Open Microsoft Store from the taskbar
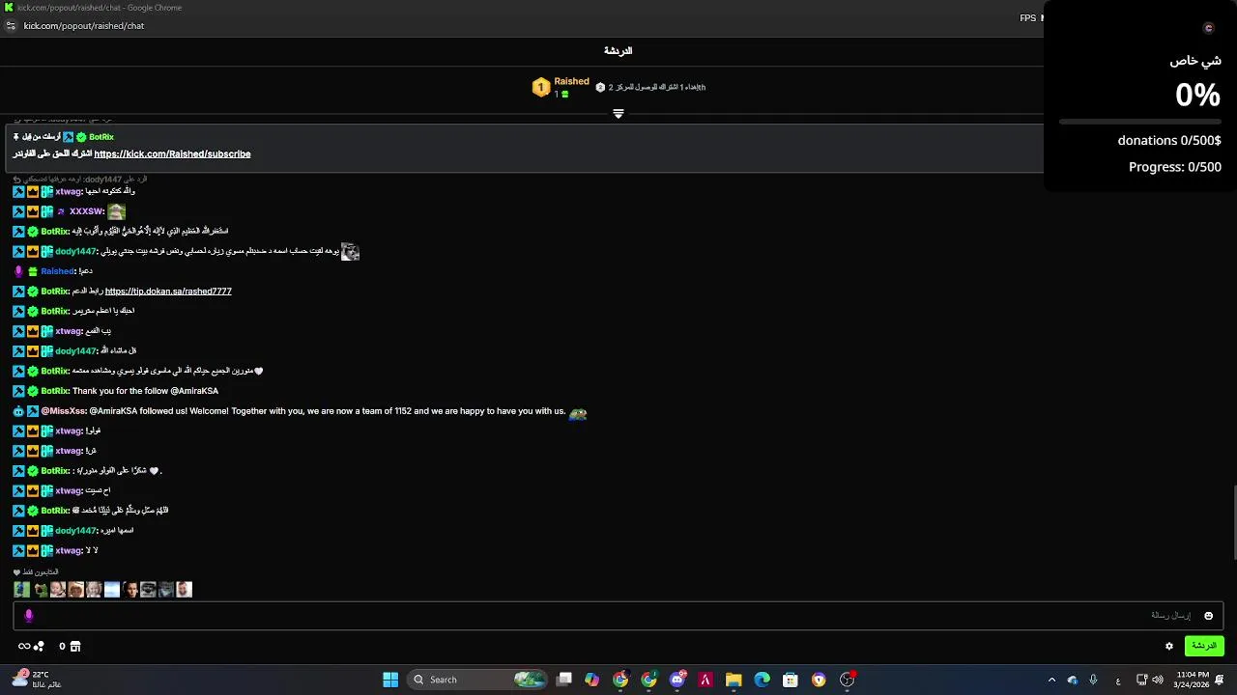The height and width of the screenshot is (695, 1237). pos(791,680)
